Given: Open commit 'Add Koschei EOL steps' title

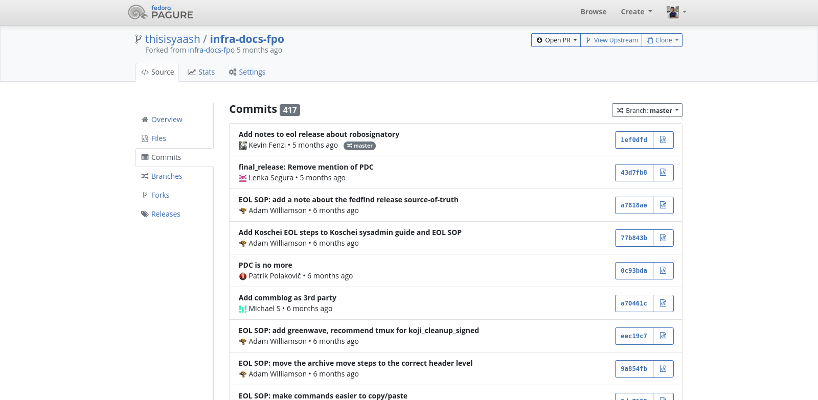Looking at the screenshot, I should pos(350,232).
